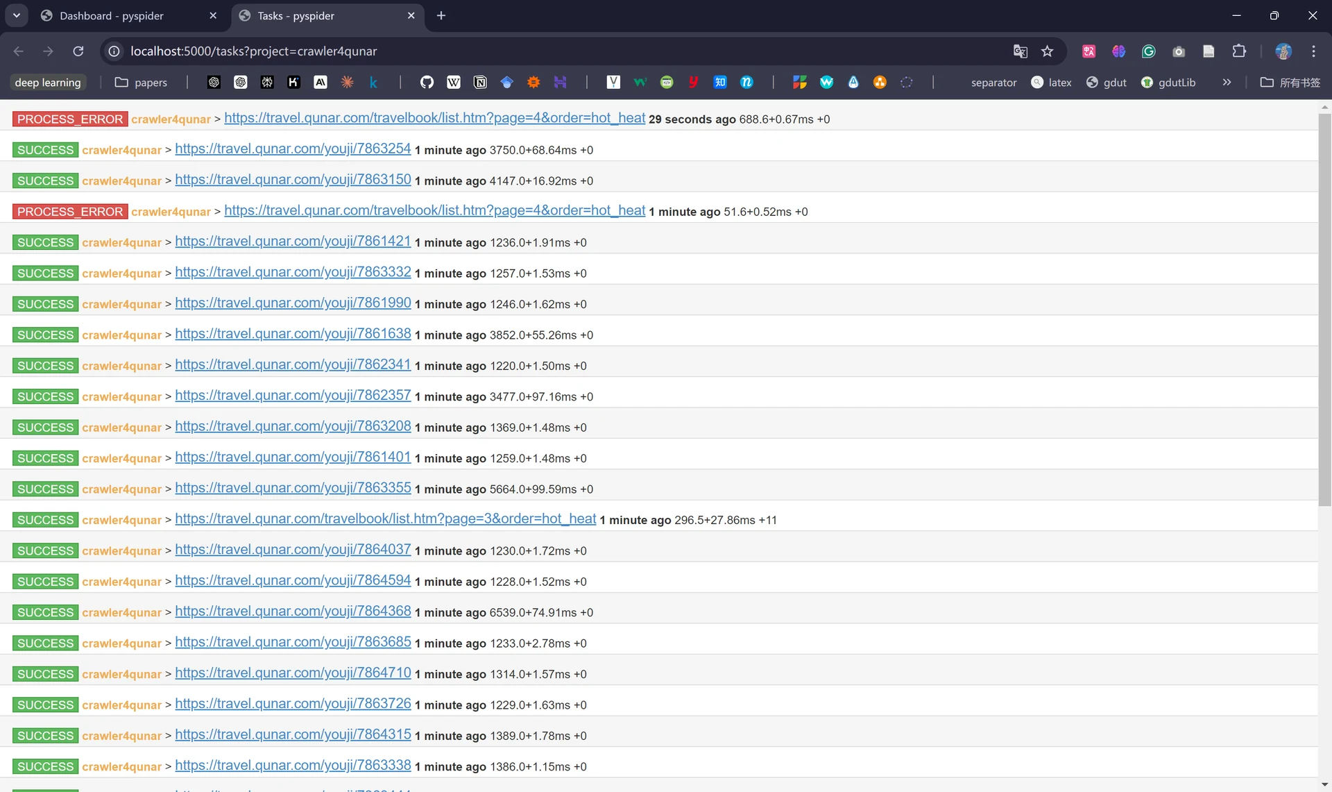Open the Grammarly extension icon
Image resolution: width=1332 pixels, height=792 pixels.
tap(1149, 51)
